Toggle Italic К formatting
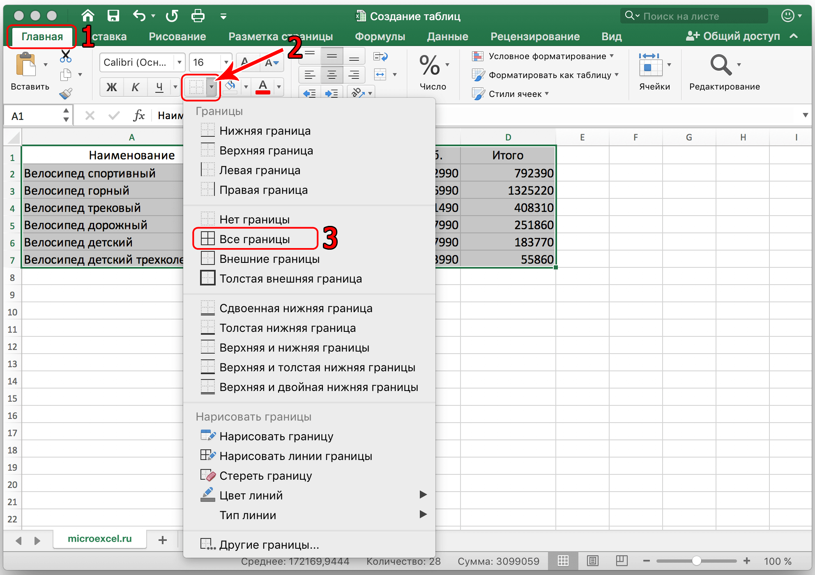This screenshot has height=575, width=815. click(135, 87)
